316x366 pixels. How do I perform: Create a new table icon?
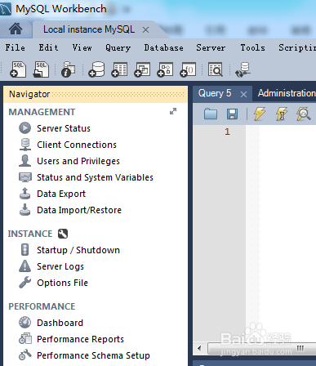click(x=119, y=69)
